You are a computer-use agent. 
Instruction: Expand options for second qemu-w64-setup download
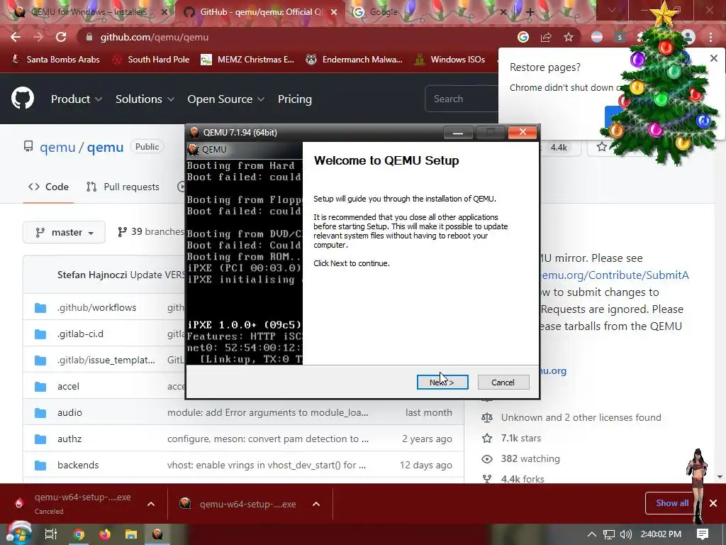pos(316,504)
